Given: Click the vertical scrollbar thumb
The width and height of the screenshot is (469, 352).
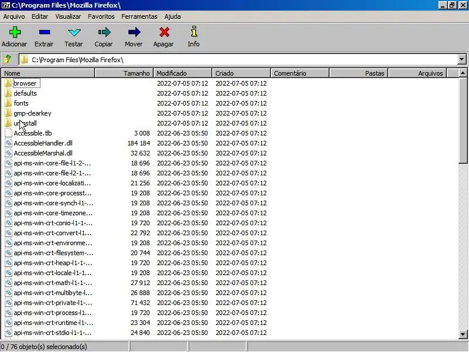Looking at the screenshot, I should [x=463, y=120].
